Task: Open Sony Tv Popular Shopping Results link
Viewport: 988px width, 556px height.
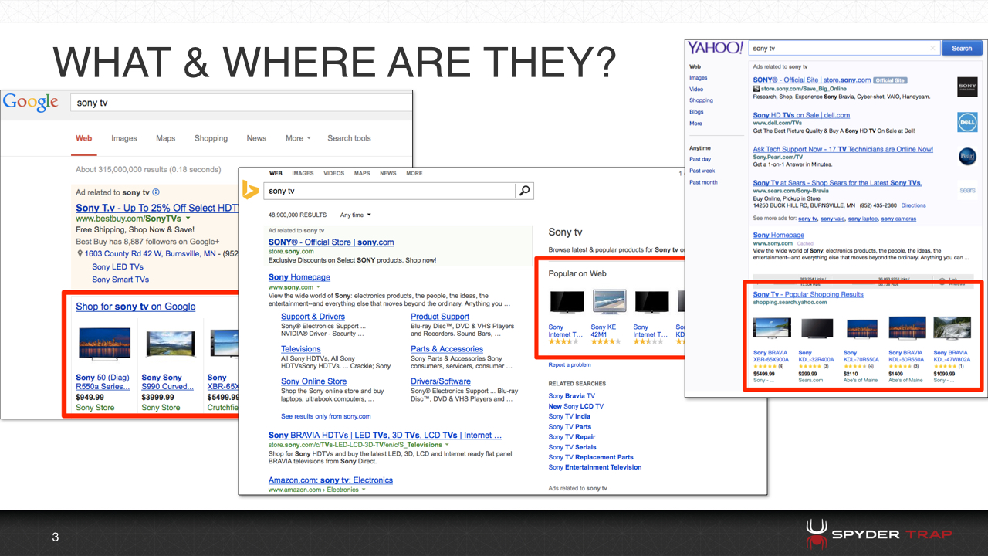Action: click(808, 294)
